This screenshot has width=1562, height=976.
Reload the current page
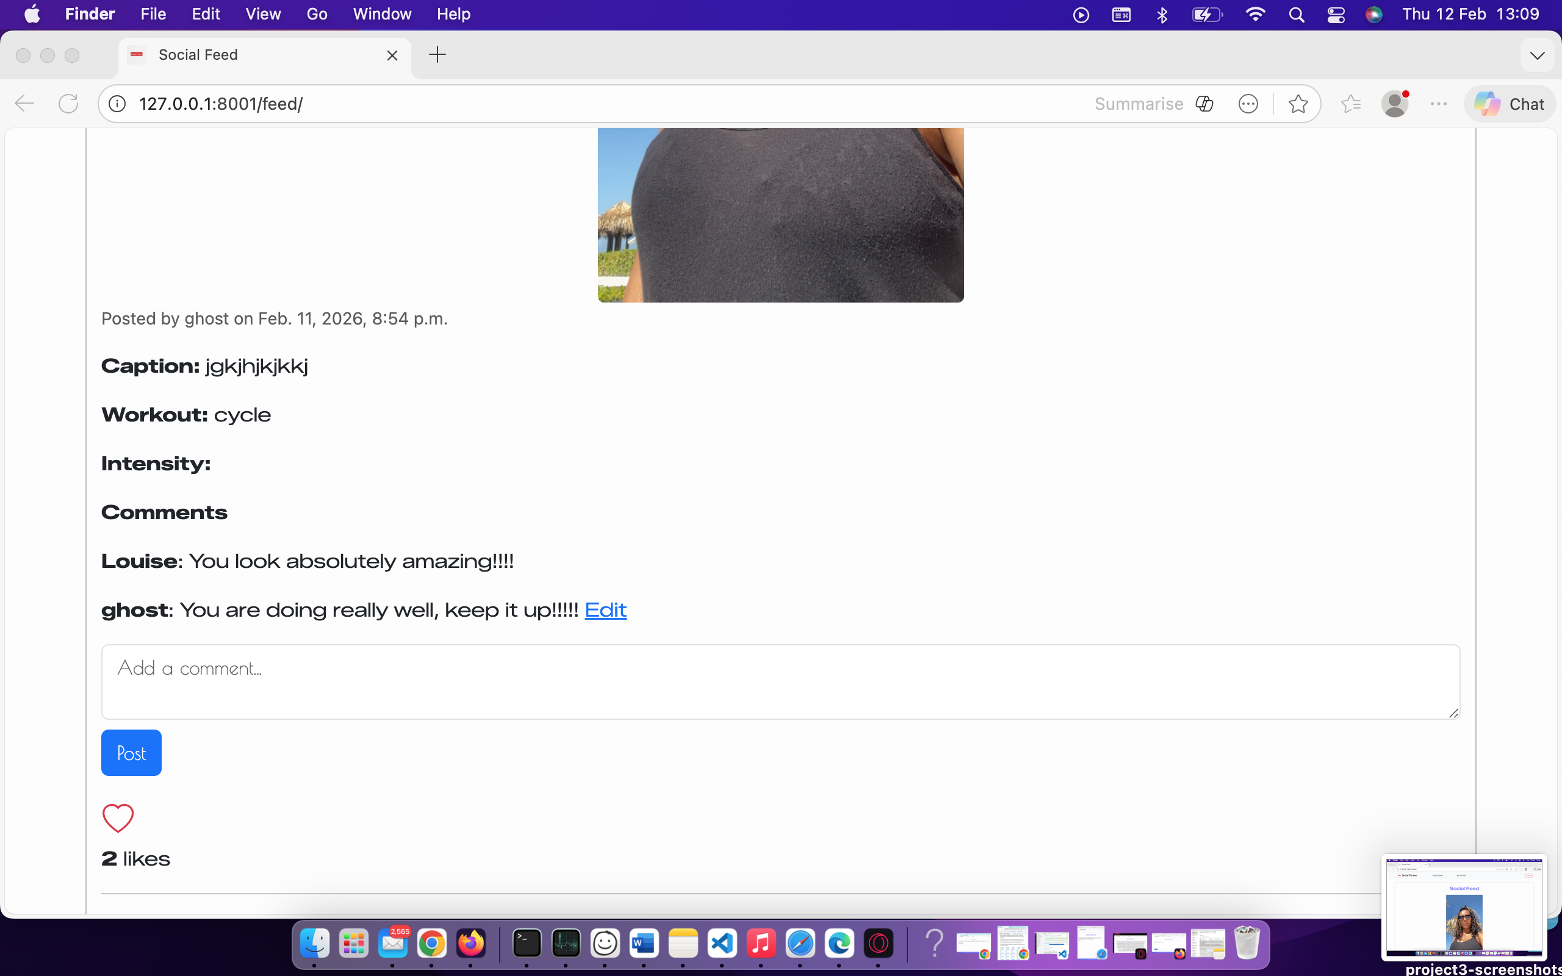pos(68,103)
